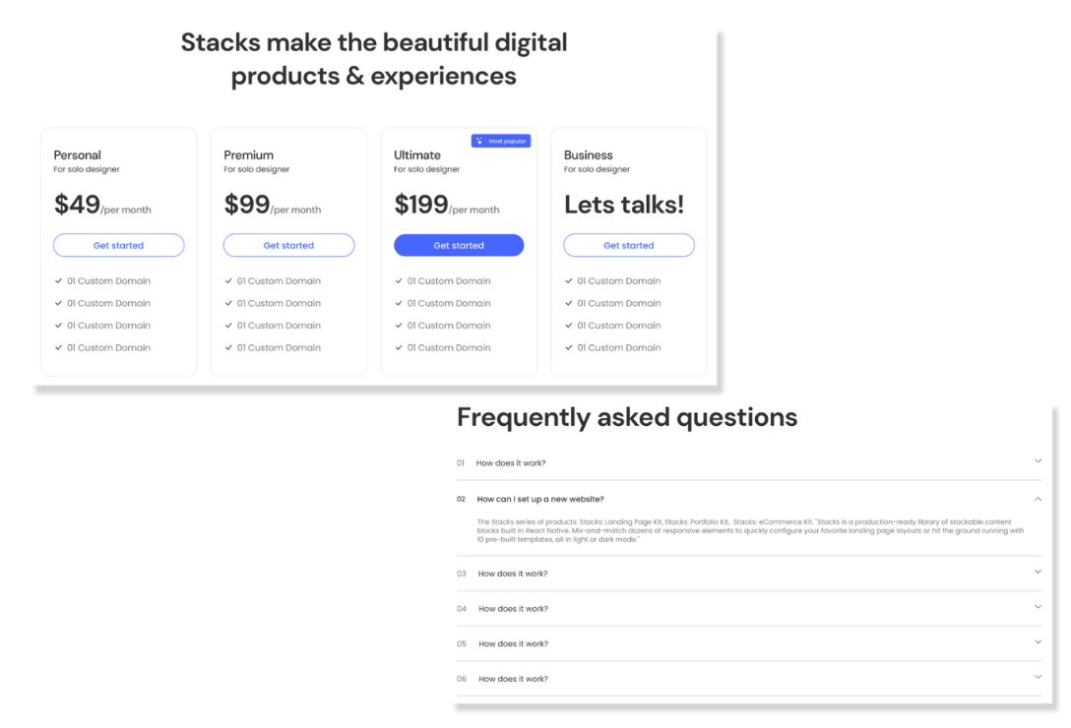Click the sparkle icon in Most popular badge
Screen dimensions: 1071x728
479,142
